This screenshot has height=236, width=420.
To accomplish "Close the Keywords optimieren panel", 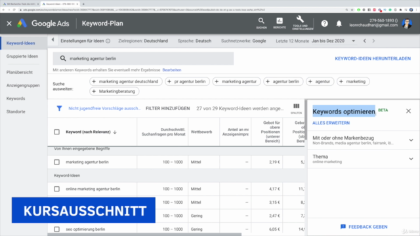I will [408, 111].
